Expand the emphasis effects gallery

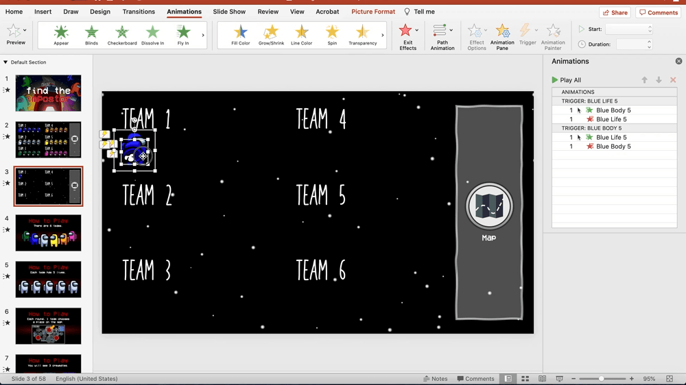click(x=382, y=35)
